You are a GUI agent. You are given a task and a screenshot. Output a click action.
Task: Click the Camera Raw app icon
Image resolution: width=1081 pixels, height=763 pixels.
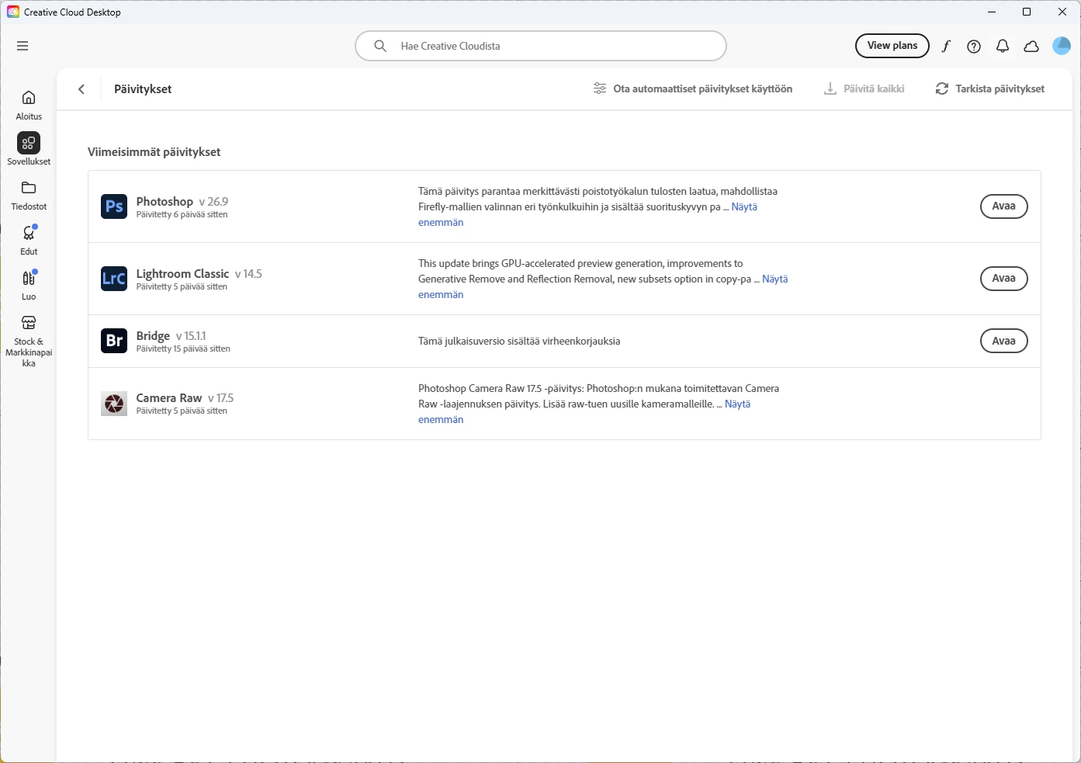click(x=114, y=404)
